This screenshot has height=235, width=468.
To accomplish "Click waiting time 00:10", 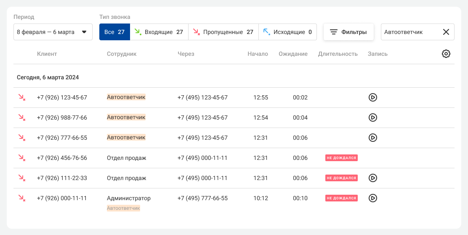I will (300, 198).
